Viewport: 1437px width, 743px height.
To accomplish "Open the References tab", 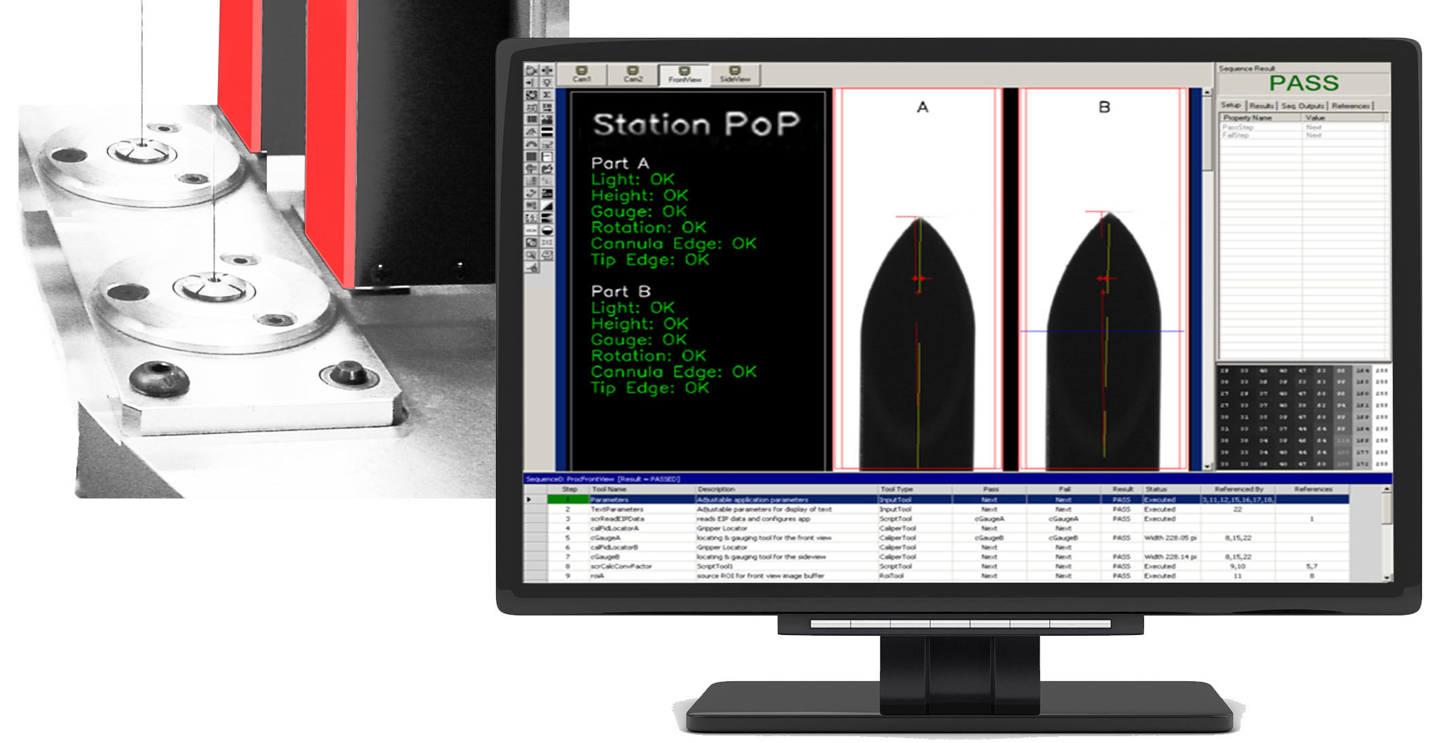I will pyautogui.click(x=1350, y=106).
